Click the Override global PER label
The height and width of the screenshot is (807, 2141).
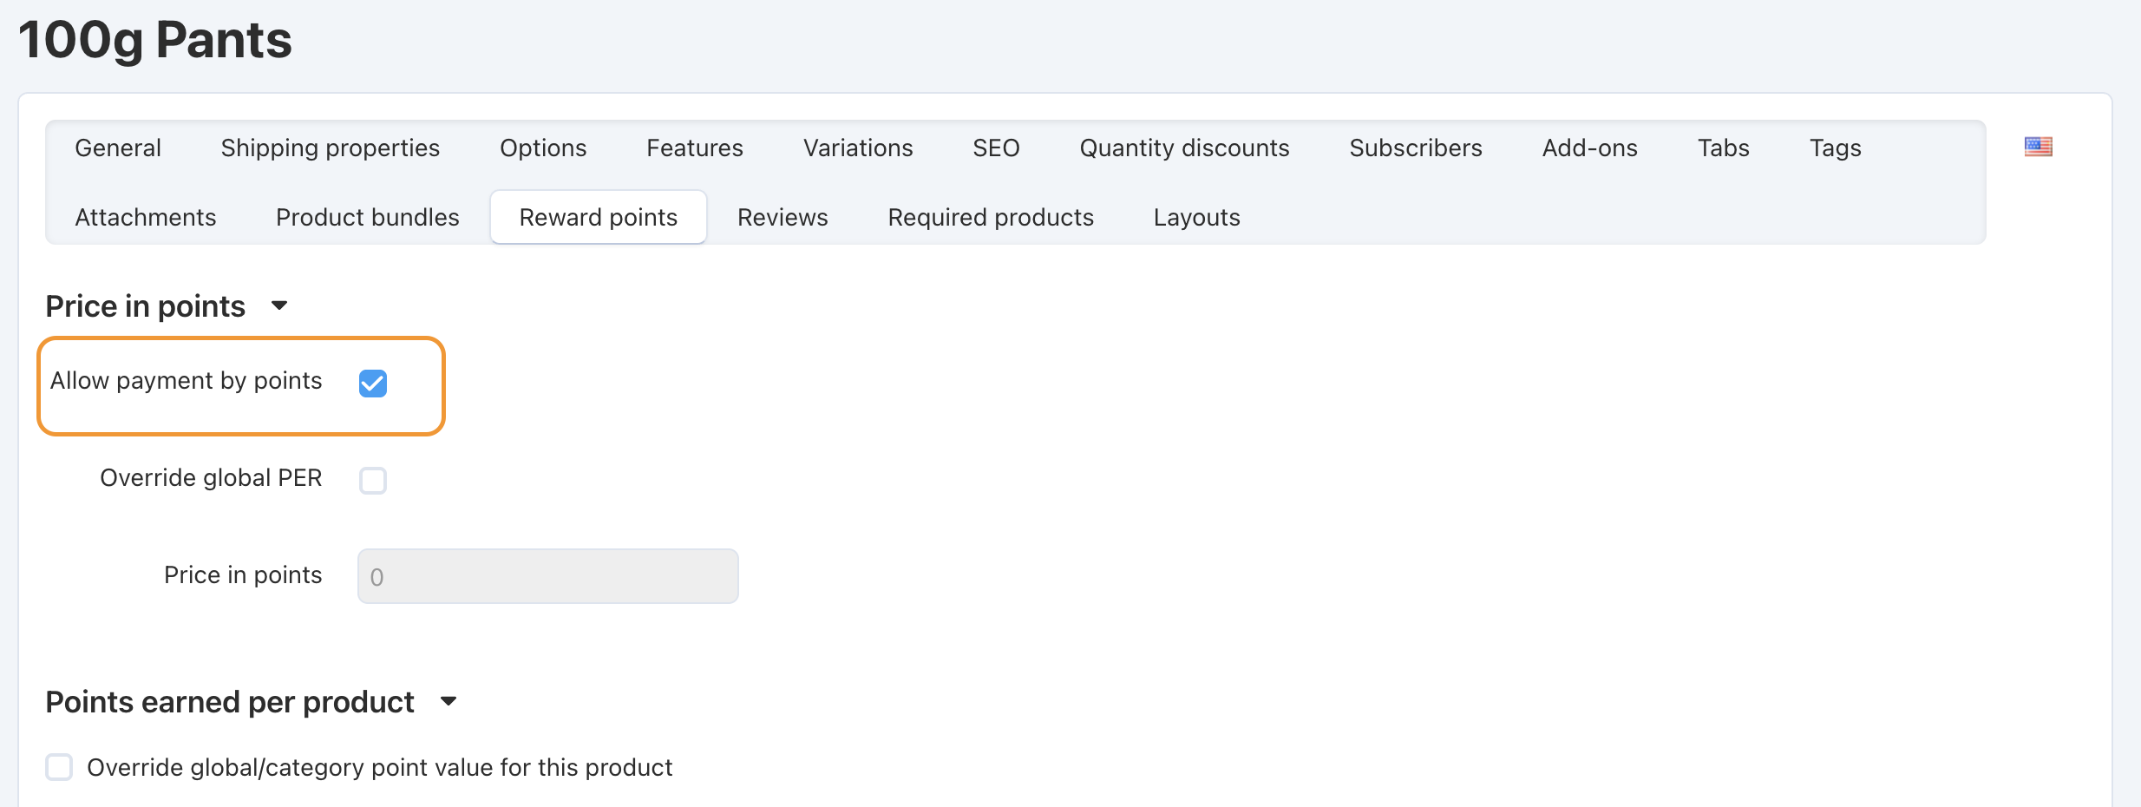211,478
